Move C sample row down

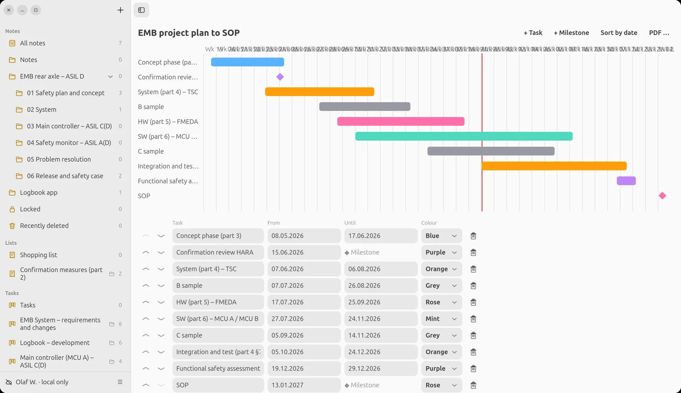tap(161, 335)
